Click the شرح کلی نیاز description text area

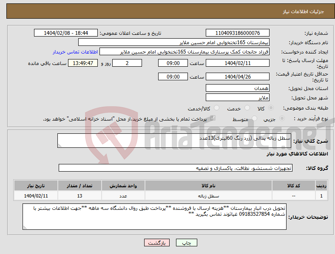click(x=174, y=141)
